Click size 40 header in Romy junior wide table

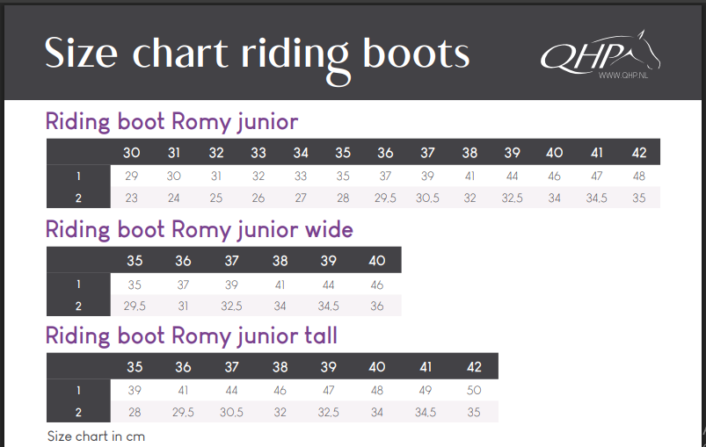377,261
